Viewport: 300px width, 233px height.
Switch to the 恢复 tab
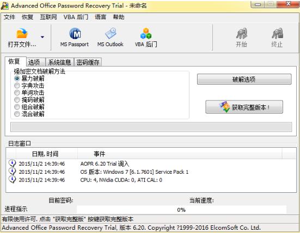tap(15, 61)
